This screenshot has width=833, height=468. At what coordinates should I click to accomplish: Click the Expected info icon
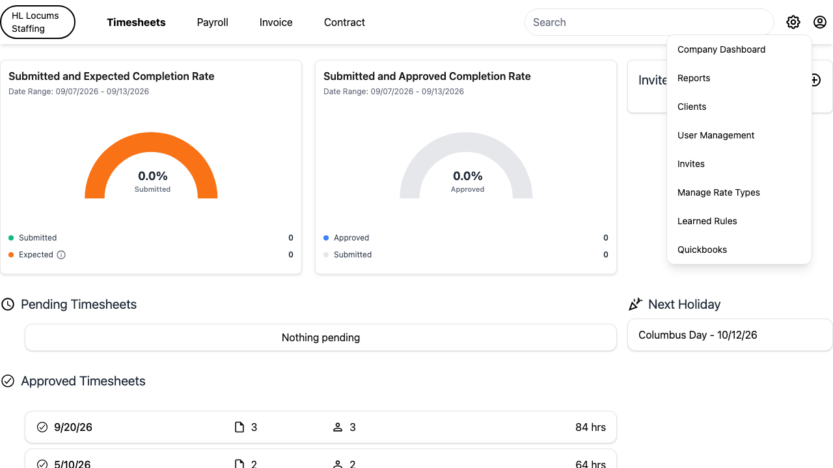(61, 255)
